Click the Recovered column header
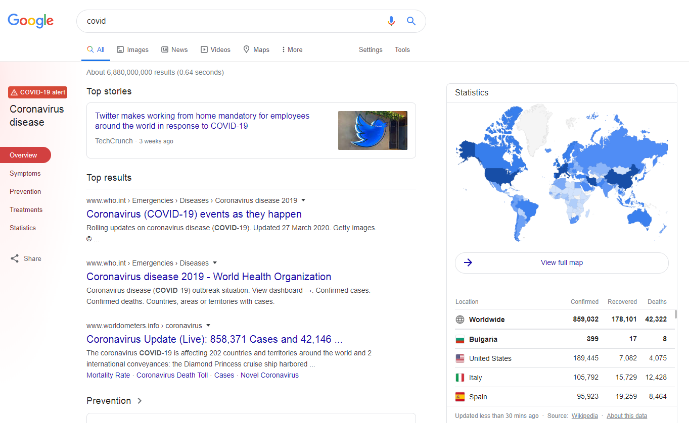689x423 pixels. (622, 302)
